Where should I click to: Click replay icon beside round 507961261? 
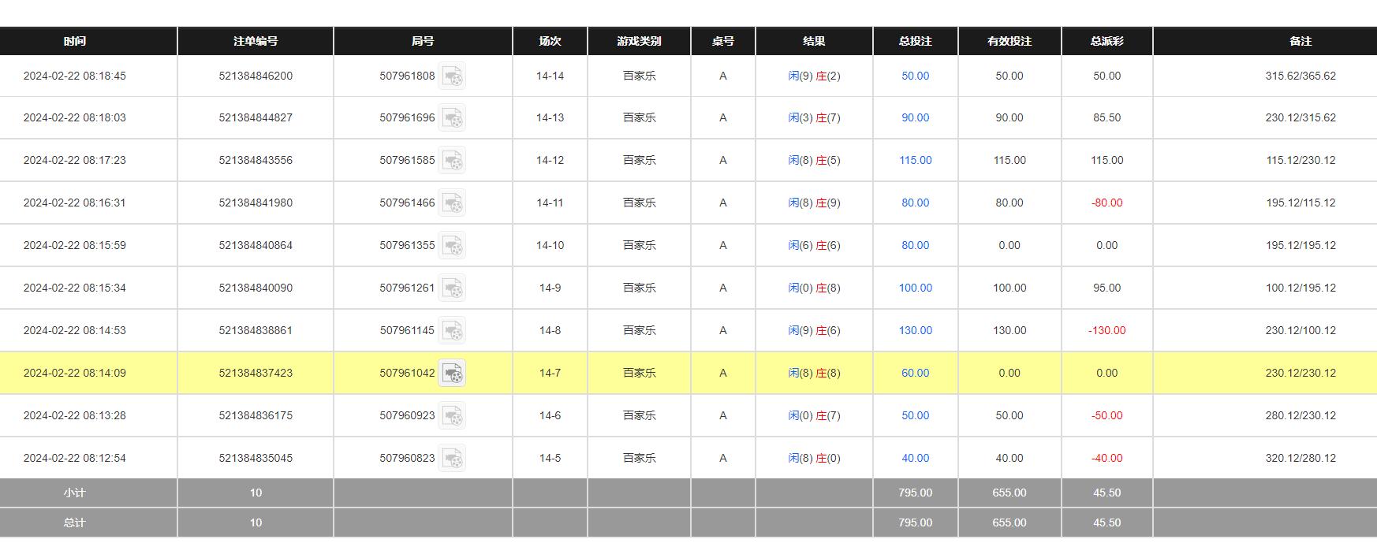[452, 288]
